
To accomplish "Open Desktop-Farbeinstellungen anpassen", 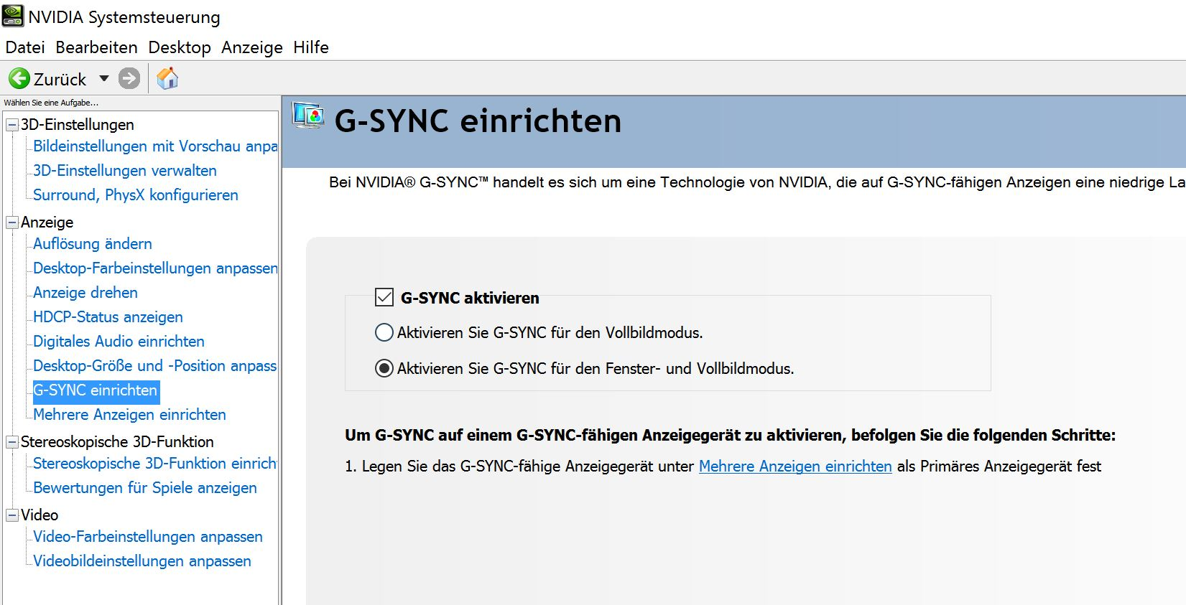I will coord(155,268).
